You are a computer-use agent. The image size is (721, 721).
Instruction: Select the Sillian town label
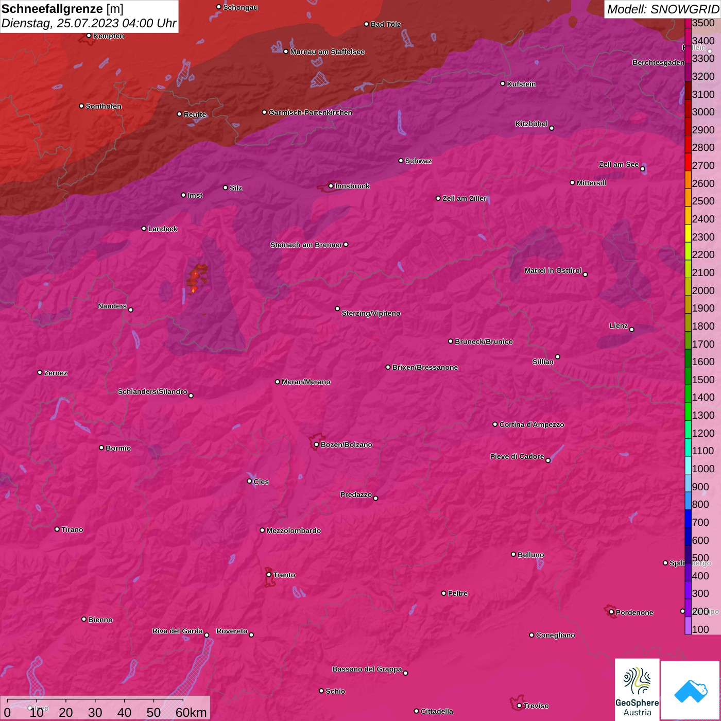tap(543, 362)
